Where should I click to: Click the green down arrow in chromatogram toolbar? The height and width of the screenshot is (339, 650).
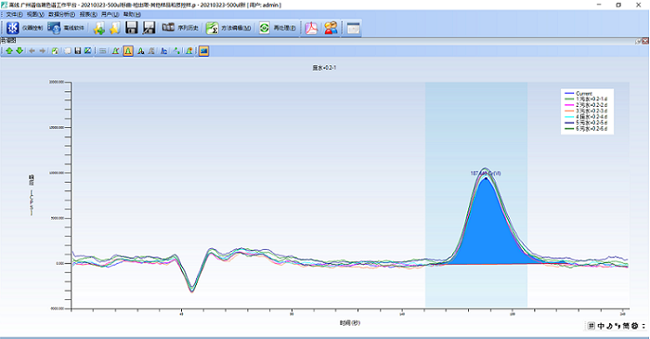[x=19, y=50]
